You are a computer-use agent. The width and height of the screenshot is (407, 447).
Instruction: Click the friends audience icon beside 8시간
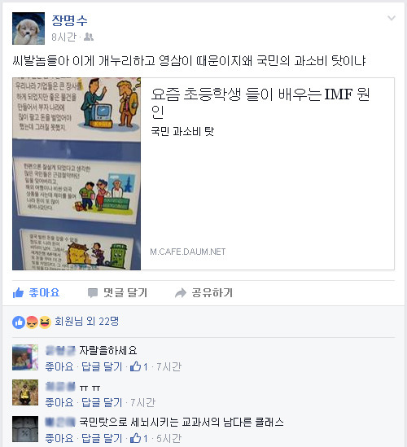[89, 37]
